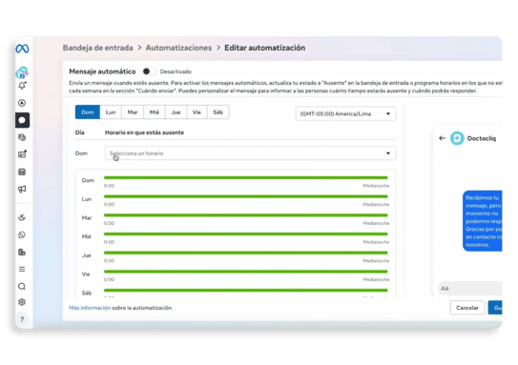The image size is (518, 365).
Task: Click the Jue green schedule bar
Action: click(x=246, y=253)
